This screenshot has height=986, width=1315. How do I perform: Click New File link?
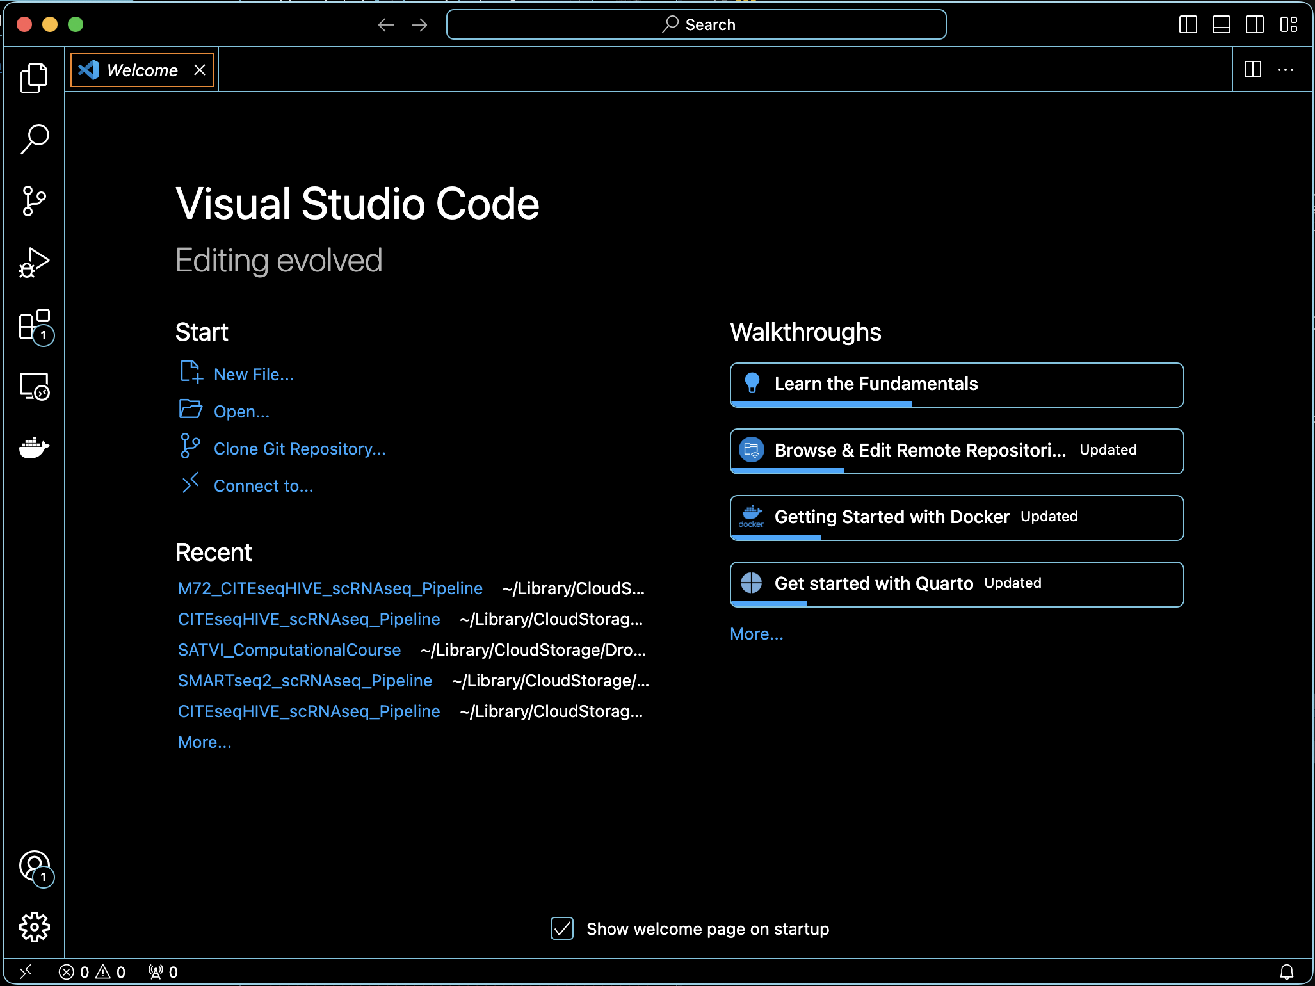point(254,375)
